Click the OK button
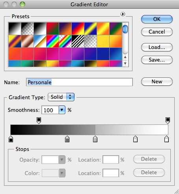The height and width of the screenshot is (194, 179). coord(157,19)
